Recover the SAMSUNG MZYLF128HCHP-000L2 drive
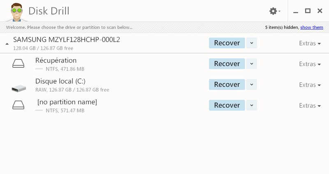This screenshot has width=329, height=174. [x=227, y=43]
